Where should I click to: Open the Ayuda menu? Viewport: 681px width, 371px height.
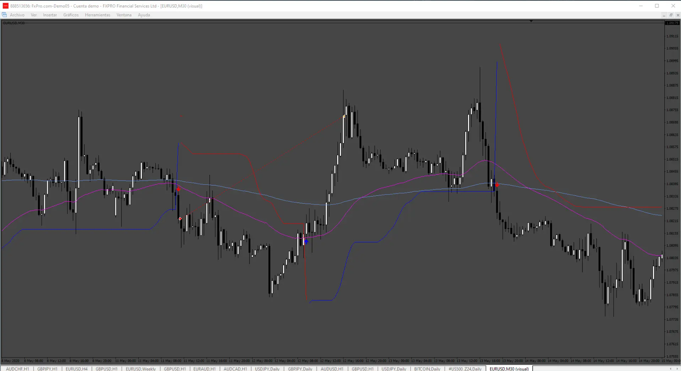coord(144,15)
